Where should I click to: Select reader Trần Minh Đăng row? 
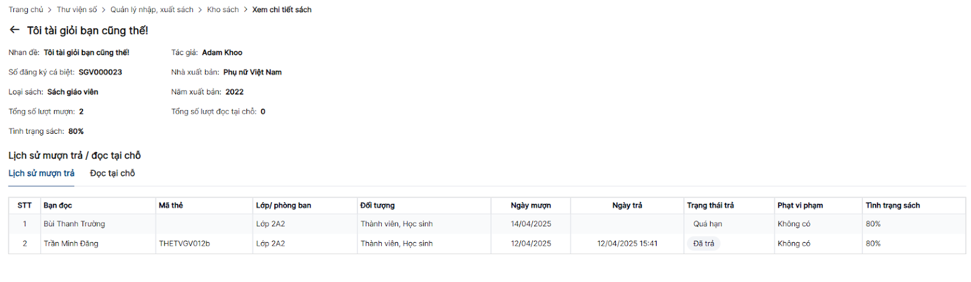[x=70, y=244]
